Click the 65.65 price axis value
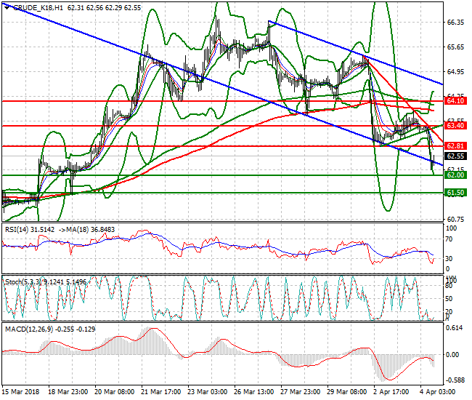Image resolution: width=472 pixels, height=400 pixels. pos(455,47)
